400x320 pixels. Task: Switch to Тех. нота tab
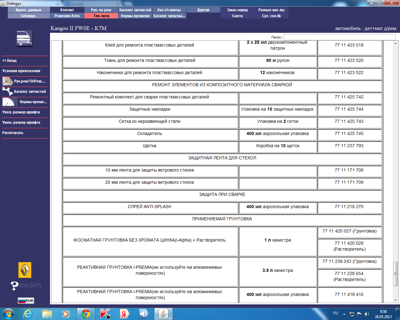point(101,16)
